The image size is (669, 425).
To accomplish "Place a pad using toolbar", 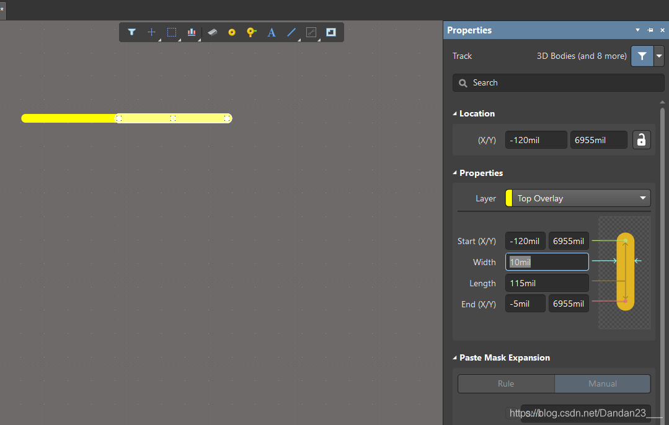I will point(232,32).
